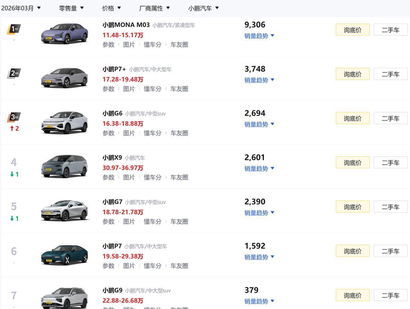View 图片 for the 小鹏G7
This screenshot has height=309, width=410.
[129, 221]
